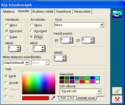
Task: Click the Időzítő input field
Action: (x=58, y=58)
